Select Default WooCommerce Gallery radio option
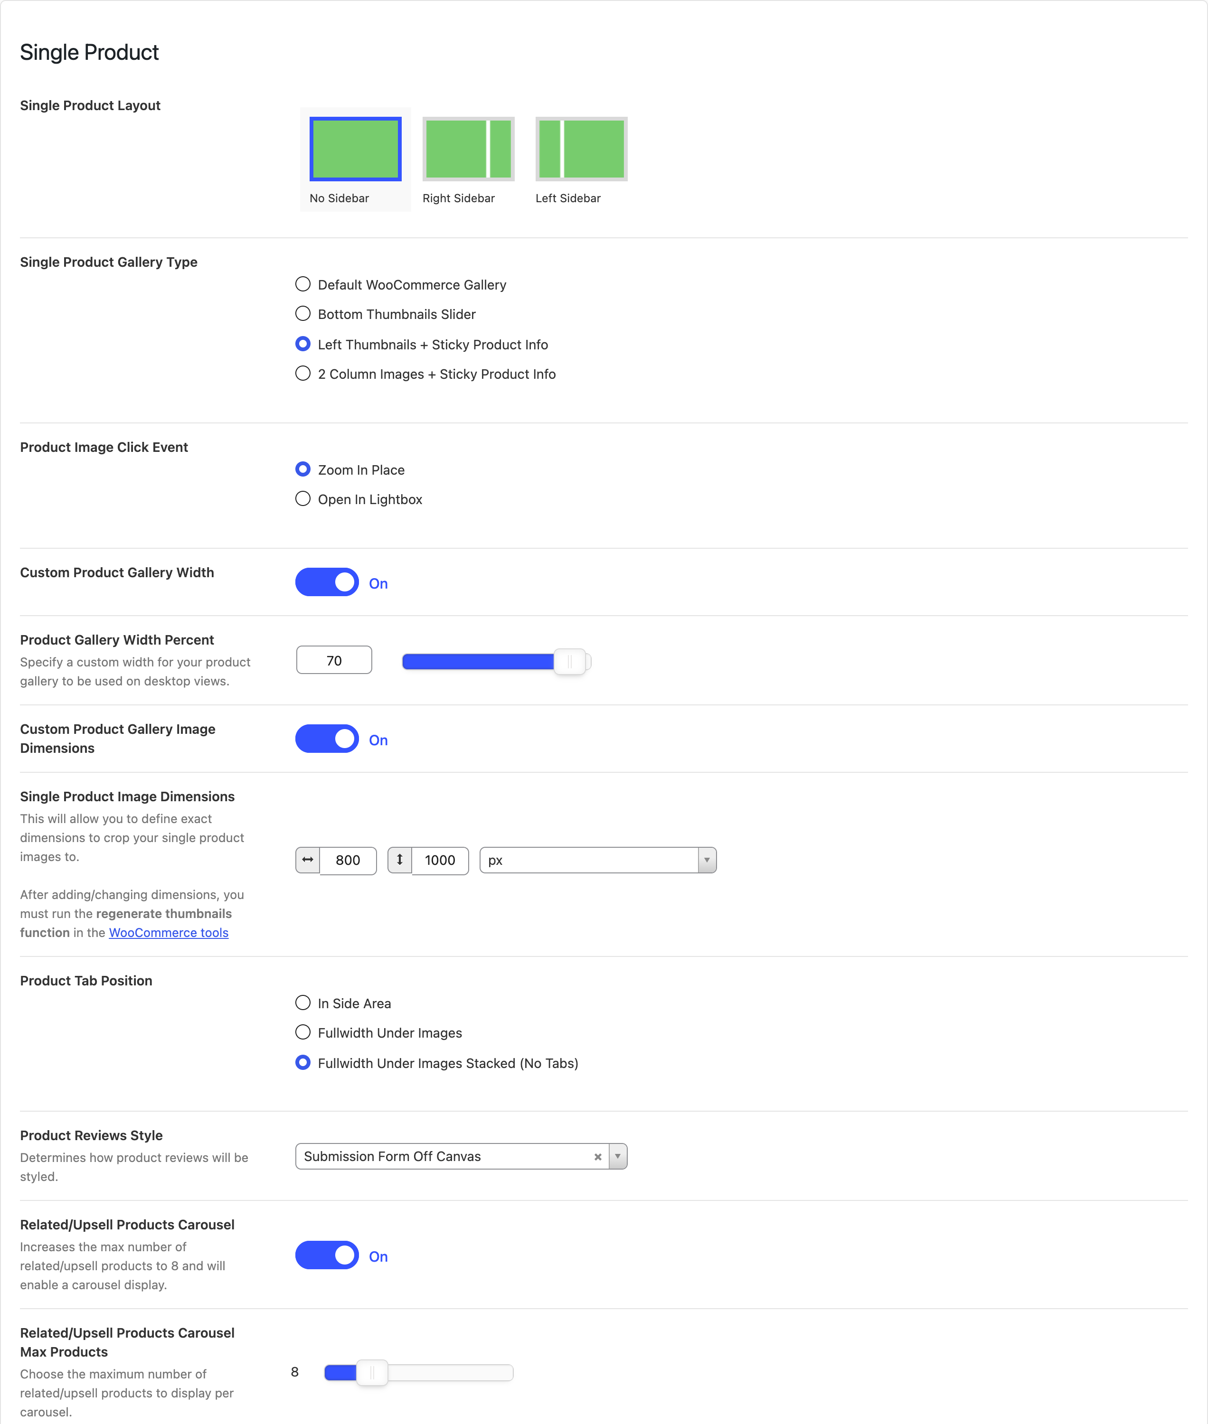This screenshot has height=1424, width=1208. click(x=302, y=283)
